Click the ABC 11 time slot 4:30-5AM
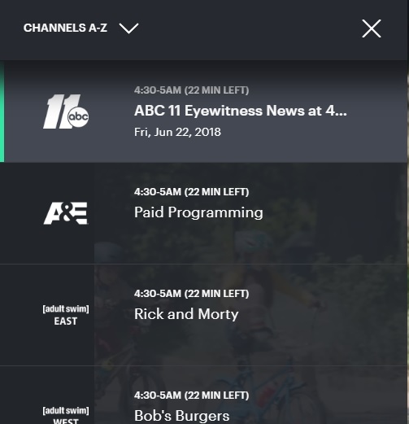 (191, 90)
